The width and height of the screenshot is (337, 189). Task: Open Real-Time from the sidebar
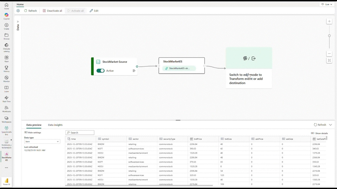[6, 99]
